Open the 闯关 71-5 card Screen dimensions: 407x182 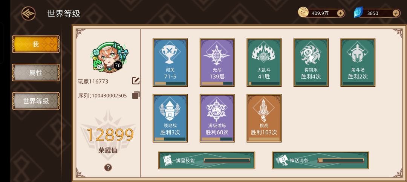[170, 63]
